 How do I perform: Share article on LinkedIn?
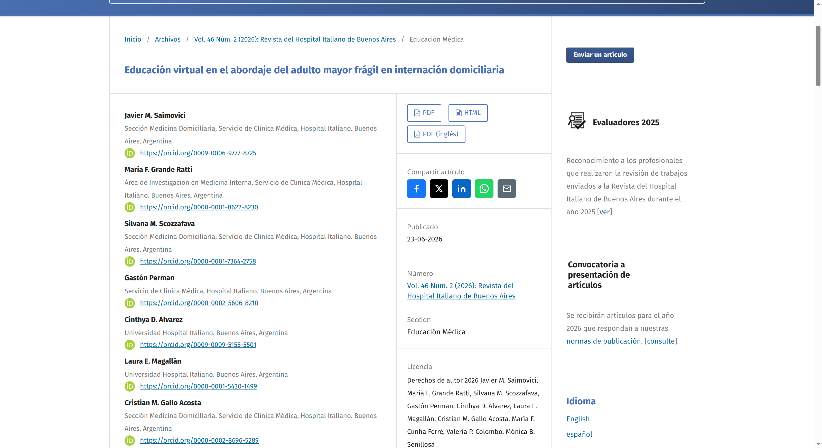[461, 189]
